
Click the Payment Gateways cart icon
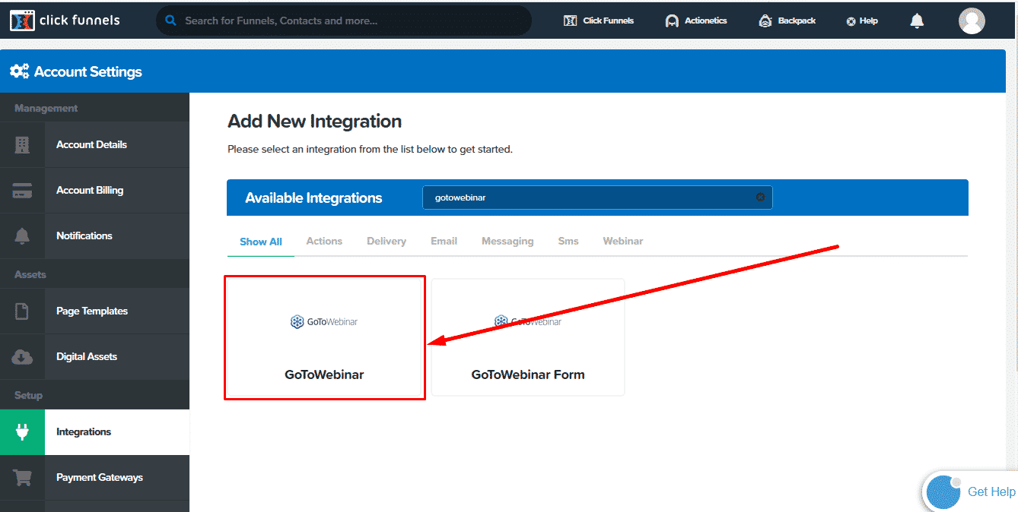point(22,478)
